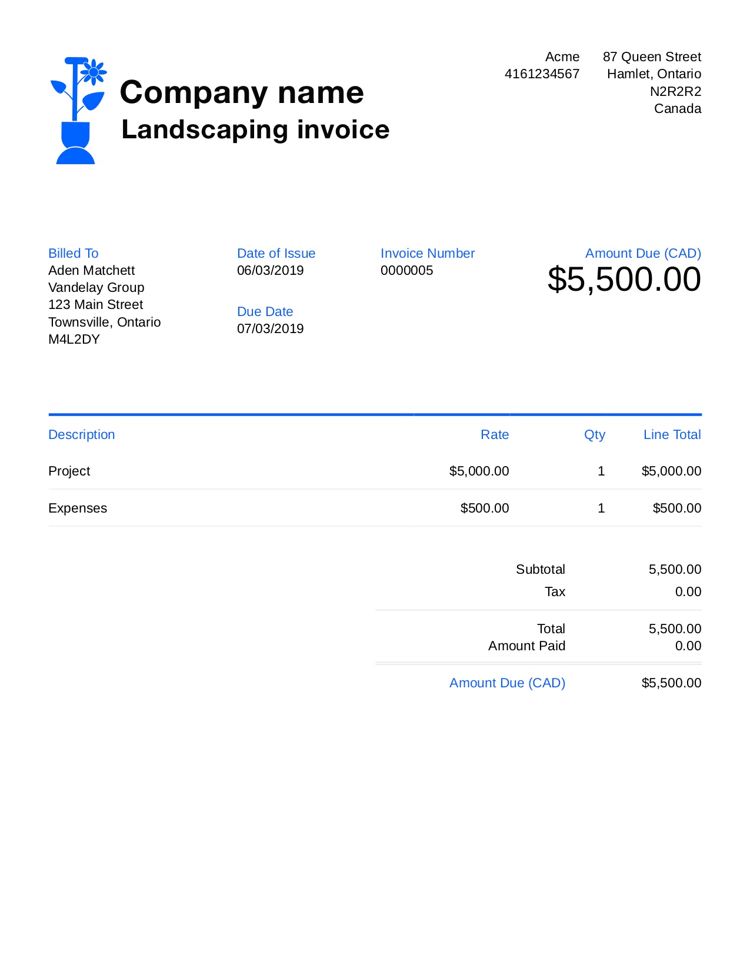The width and height of the screenshot is (750, 971).
Task: Click the Expenses rate $500.00
Action: [x=485, y=508]
